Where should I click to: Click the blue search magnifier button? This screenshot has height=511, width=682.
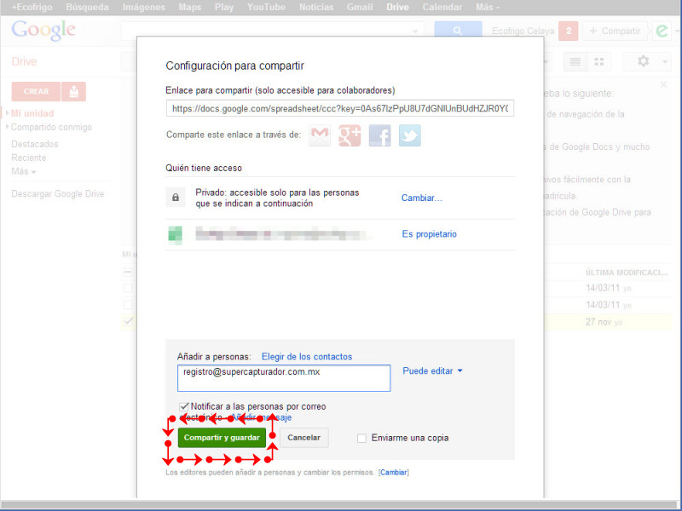pyautogui.click(x=458, y=31)
